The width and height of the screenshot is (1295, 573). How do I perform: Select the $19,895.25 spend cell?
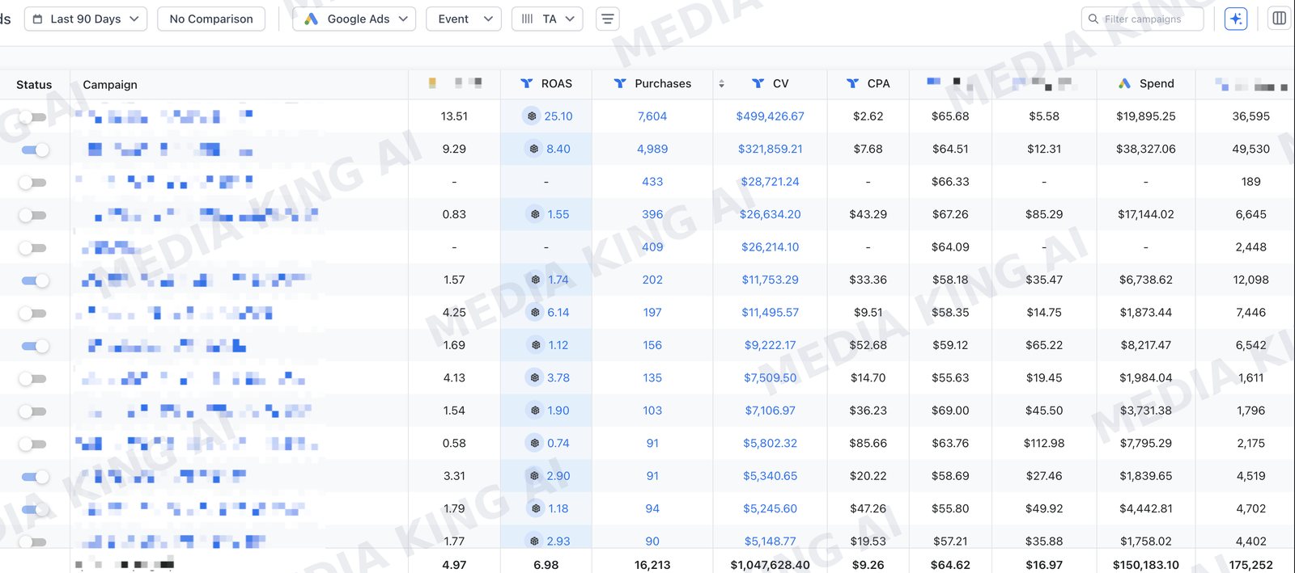click(x=1145, y=116)
